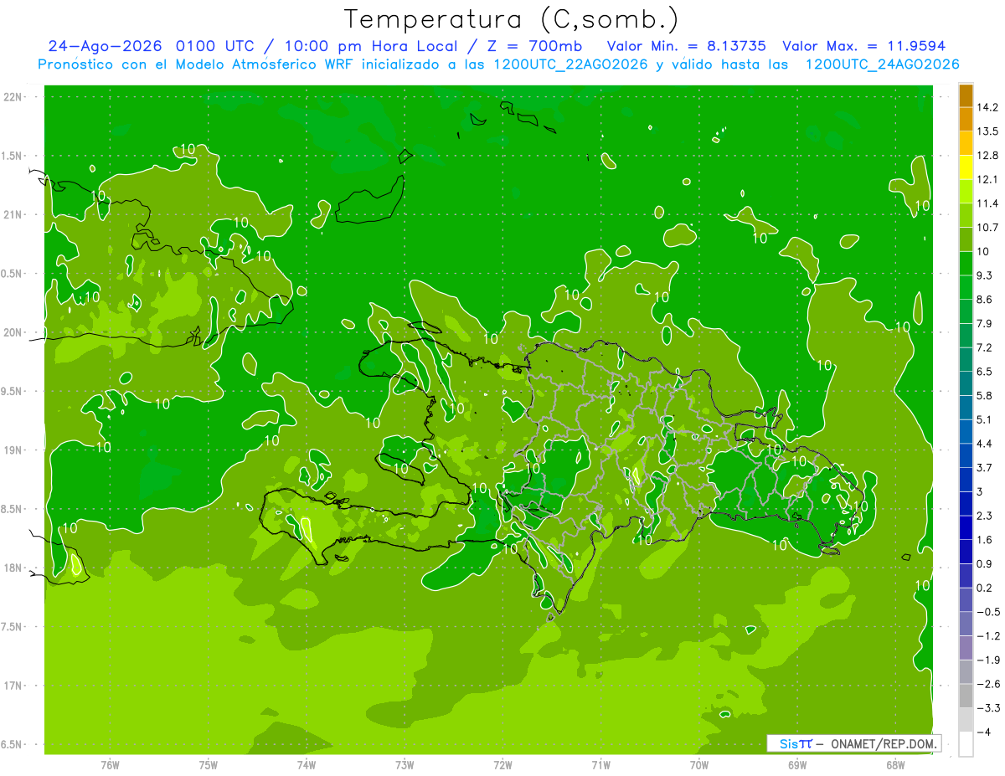
Task: Click the colorbar label '-3.3'
Action: coord(989,708)
